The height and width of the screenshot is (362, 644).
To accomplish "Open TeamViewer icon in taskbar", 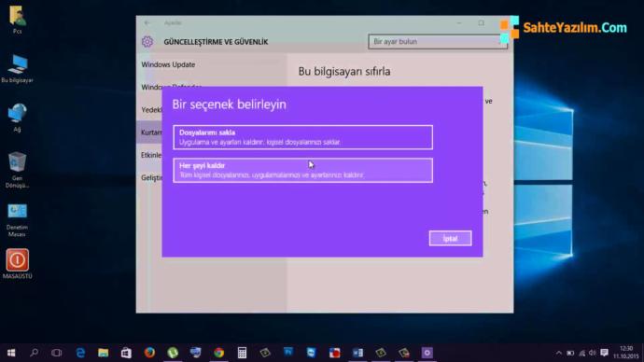I will (312, 353).
